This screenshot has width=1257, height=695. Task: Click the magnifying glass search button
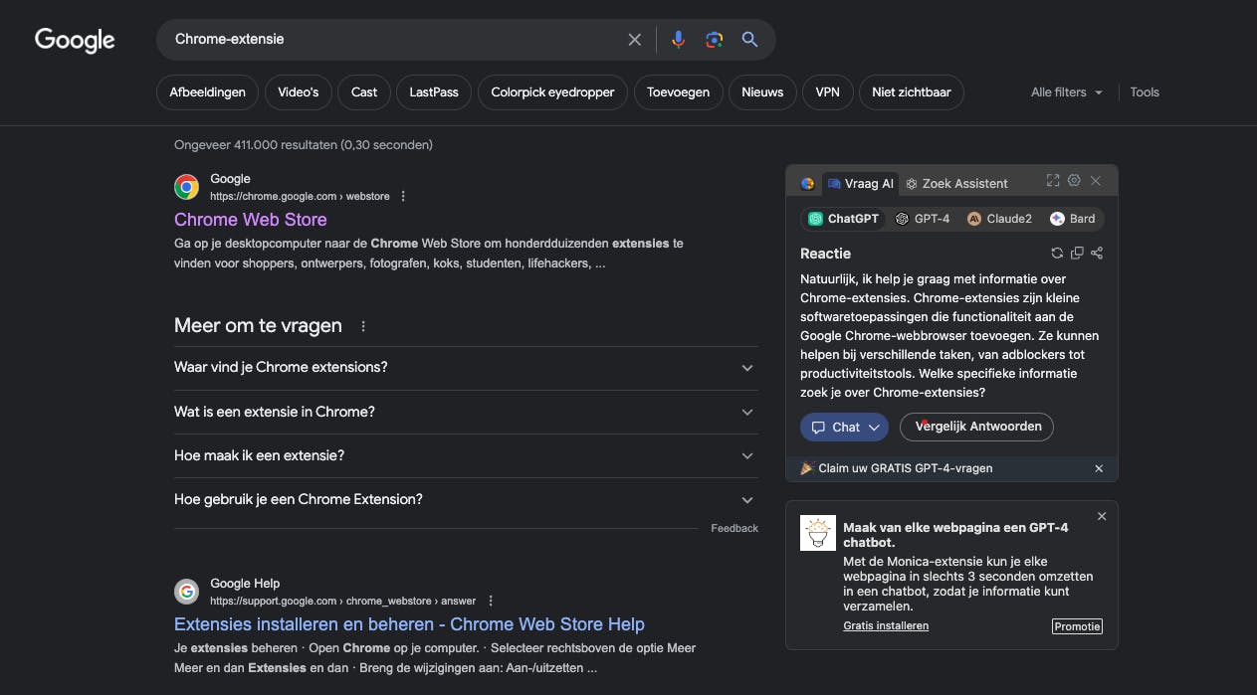(749, 40)
